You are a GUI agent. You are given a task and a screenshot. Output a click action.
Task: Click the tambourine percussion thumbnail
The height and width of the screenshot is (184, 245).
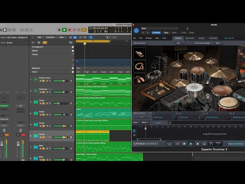[139, 66]
